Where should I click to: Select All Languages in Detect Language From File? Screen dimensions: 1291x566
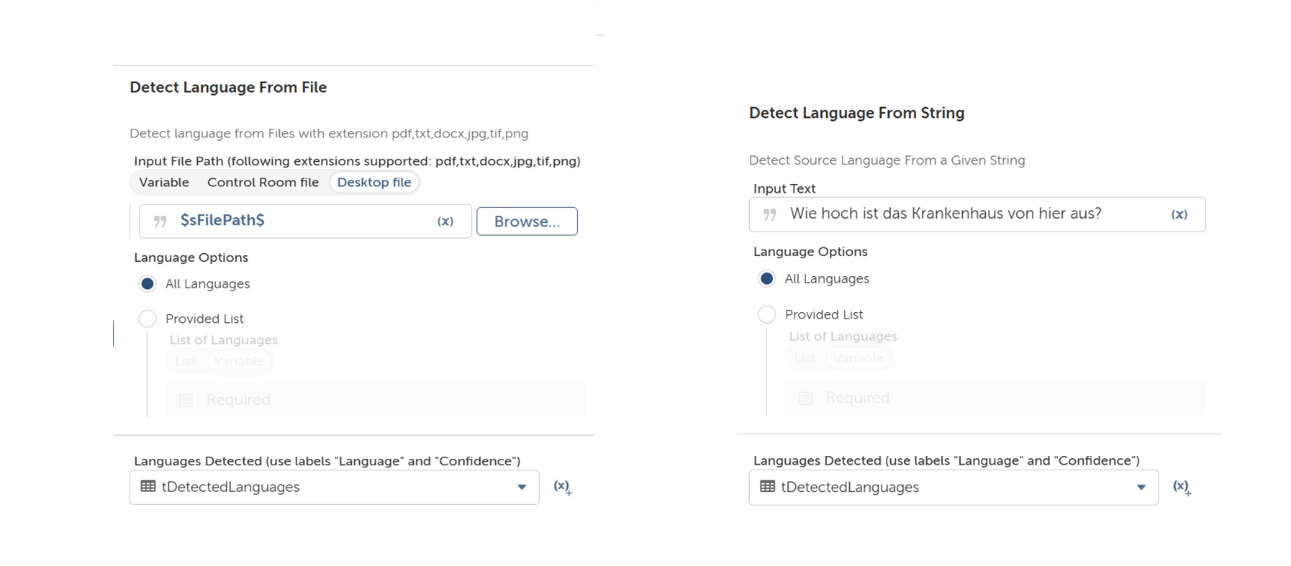[148, 284]
